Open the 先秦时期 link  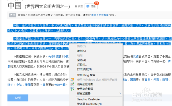click(54, 56)
